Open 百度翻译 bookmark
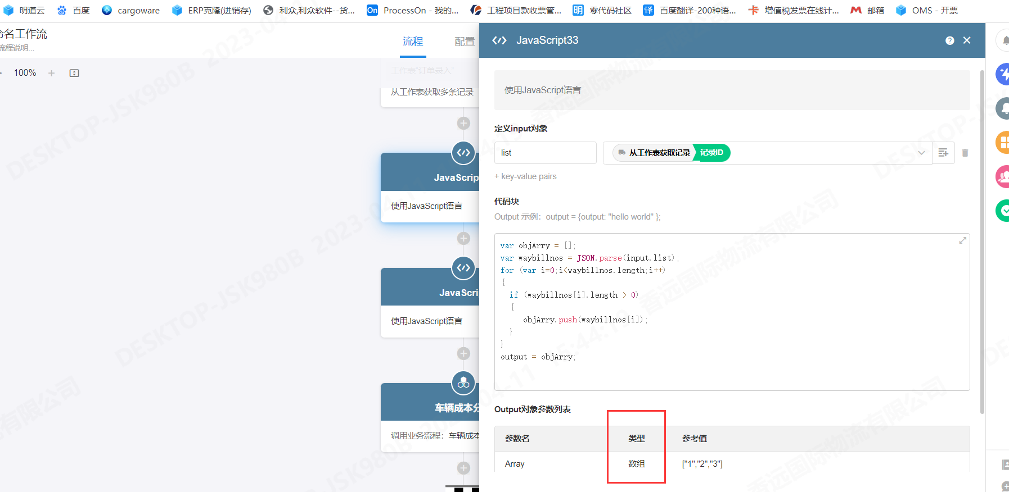The image size is (1009, 492). click(690, 10)
